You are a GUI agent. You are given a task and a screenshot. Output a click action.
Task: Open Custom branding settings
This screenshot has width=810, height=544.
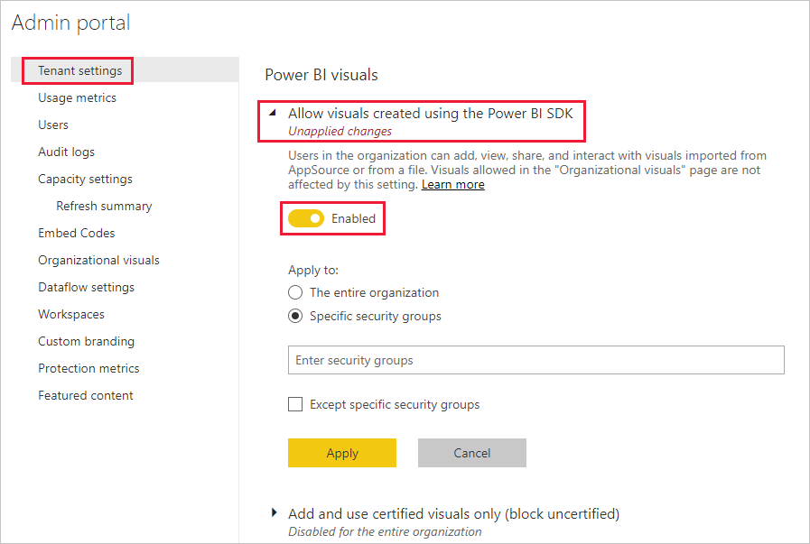[x=86, y=341]
